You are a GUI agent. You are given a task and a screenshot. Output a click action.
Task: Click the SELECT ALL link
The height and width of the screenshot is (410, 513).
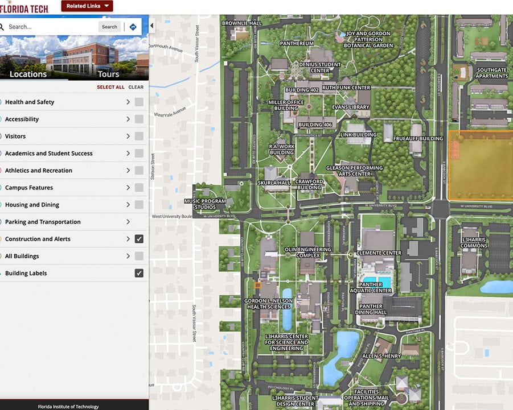[110, 87]
